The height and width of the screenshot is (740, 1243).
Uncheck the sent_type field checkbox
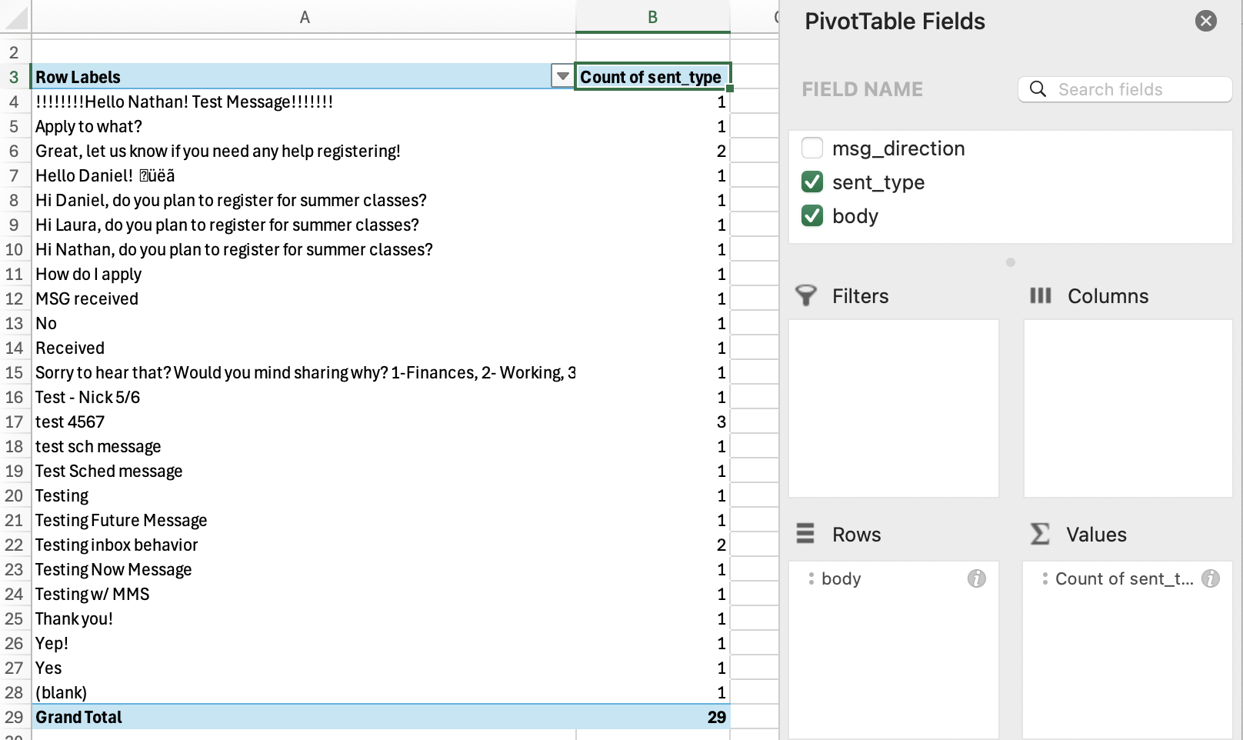coord(812,182)
